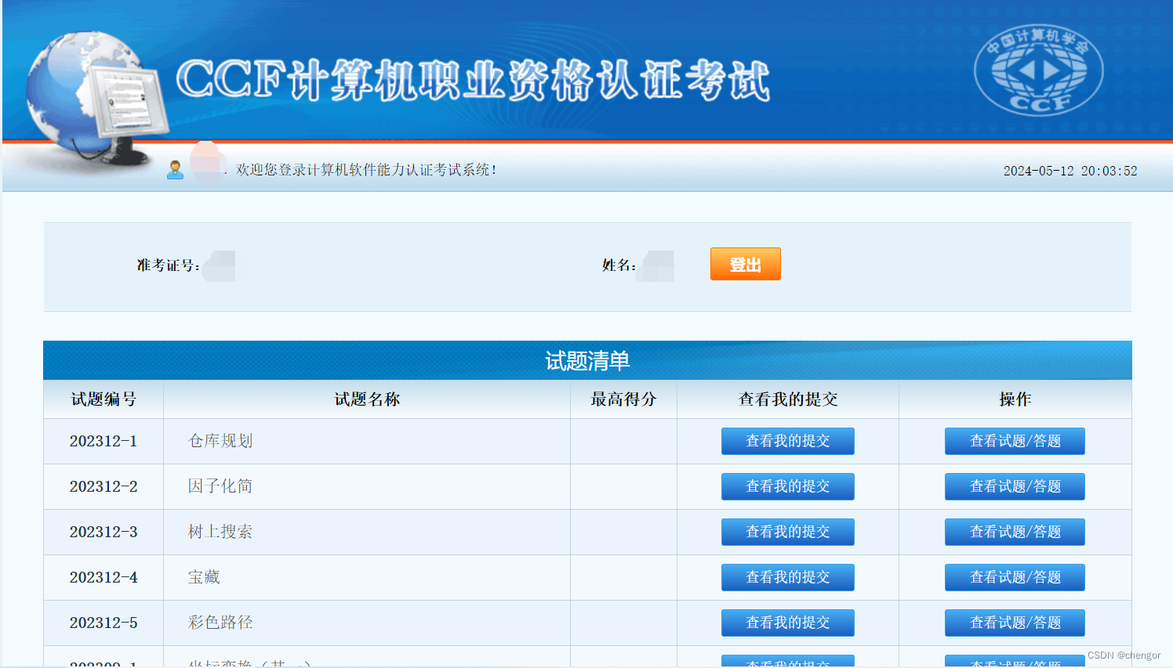Click 查看我的提交 for problem 202312-1

click(x=787, y=440)
